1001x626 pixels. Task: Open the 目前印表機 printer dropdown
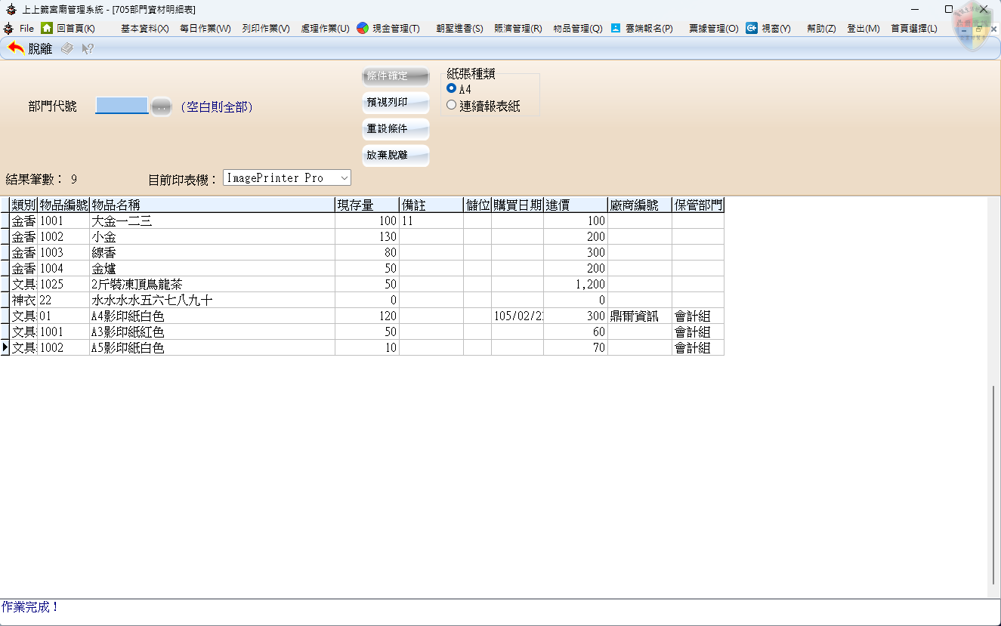pyautogui.click(x=344, y=178)
